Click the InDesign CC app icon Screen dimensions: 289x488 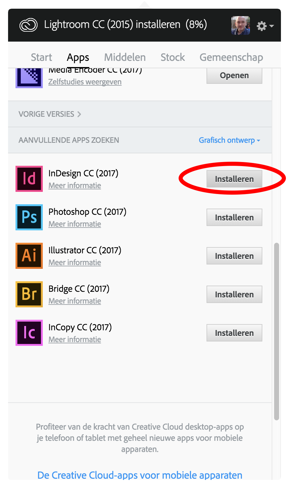click(x=29, y=179)
